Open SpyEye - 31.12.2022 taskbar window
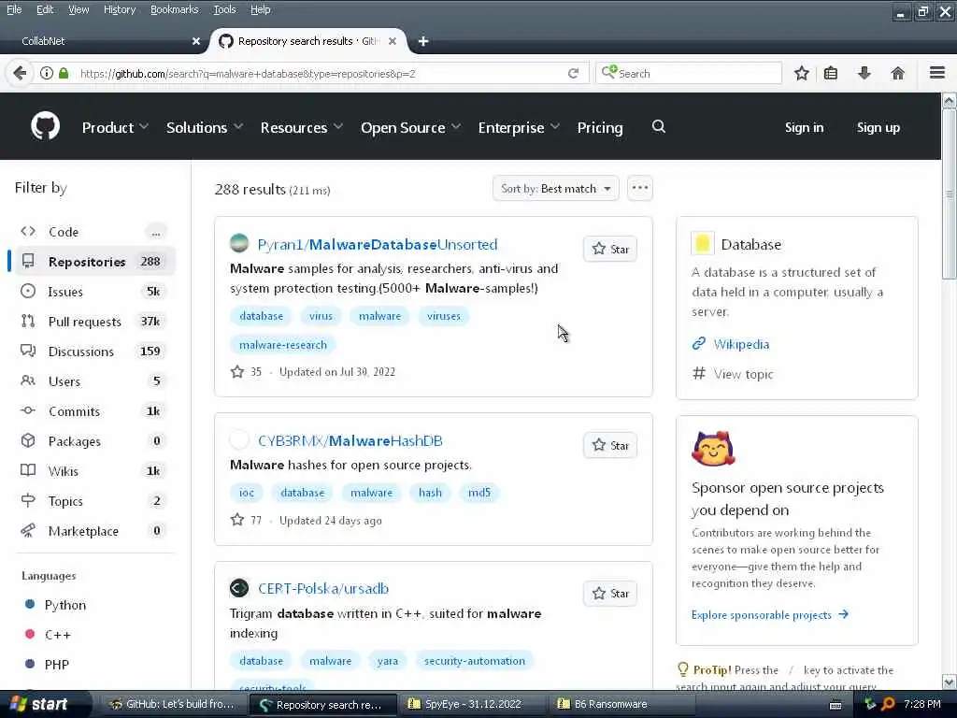 click(472, 704)
